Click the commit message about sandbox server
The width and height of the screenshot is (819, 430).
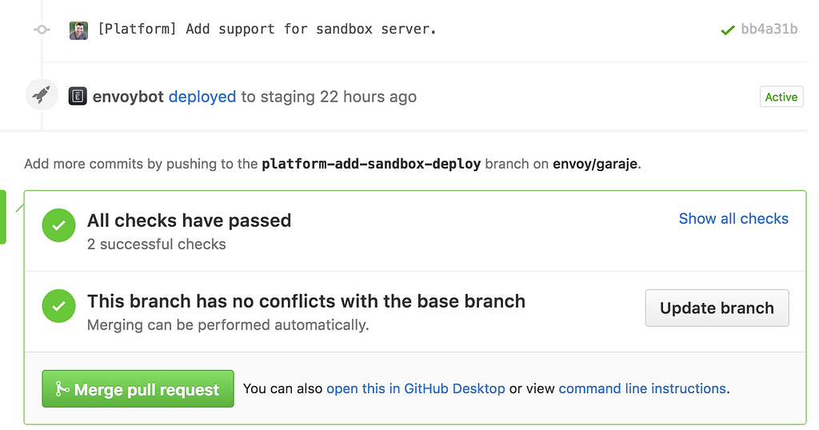tap(266, 30)
